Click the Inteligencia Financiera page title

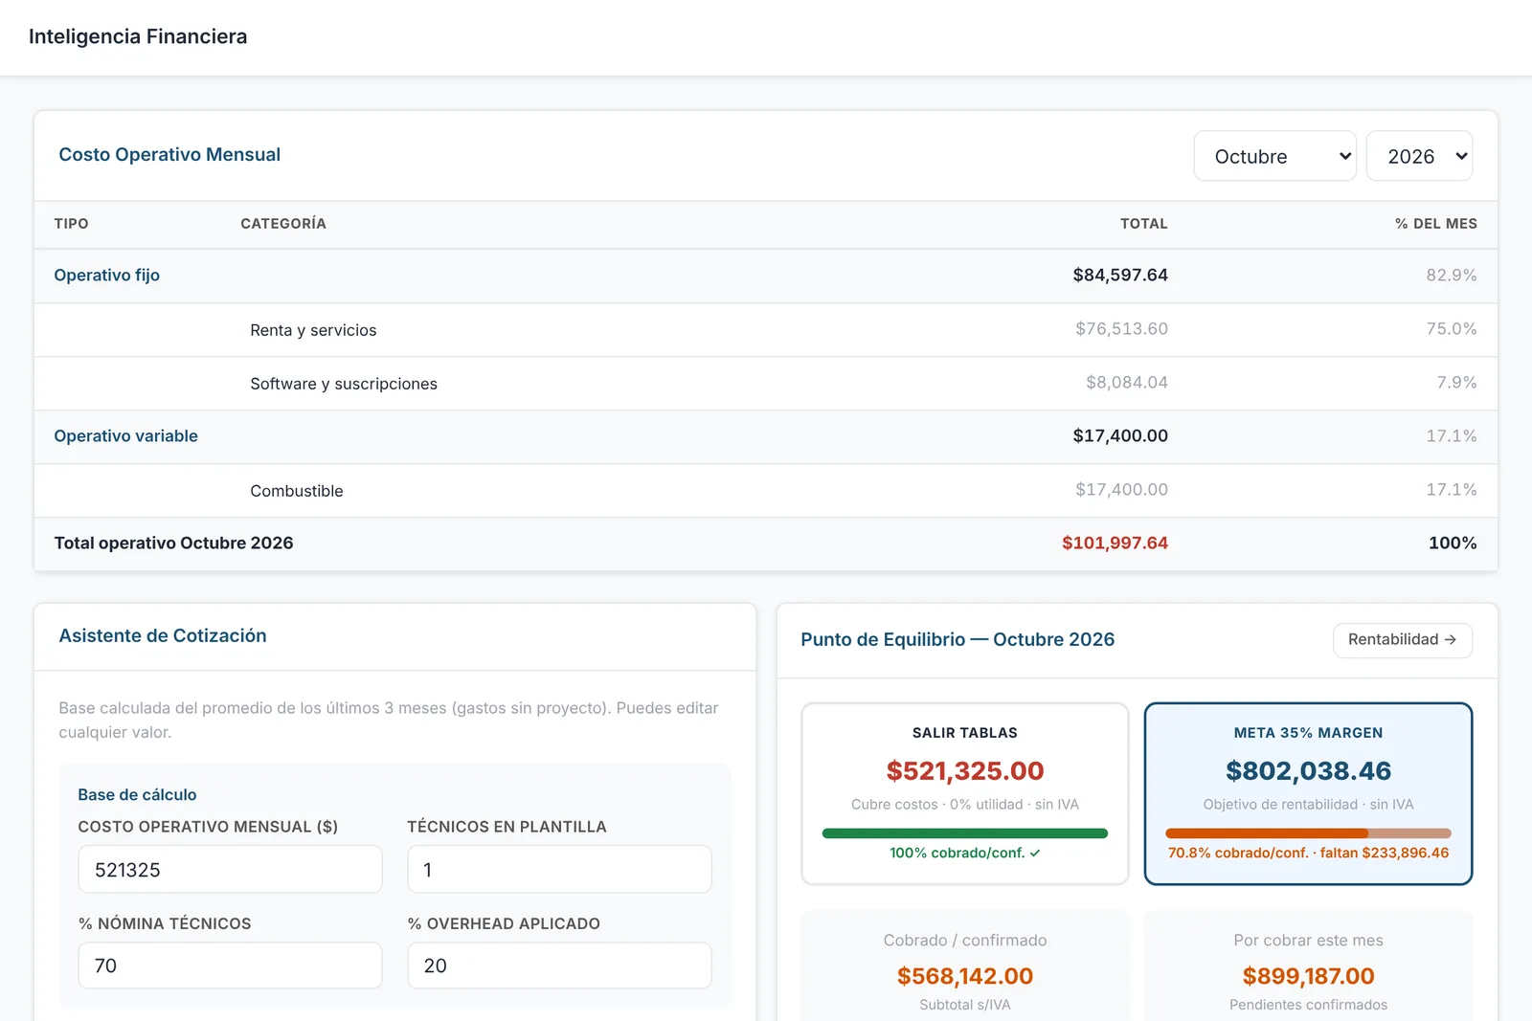138,36
